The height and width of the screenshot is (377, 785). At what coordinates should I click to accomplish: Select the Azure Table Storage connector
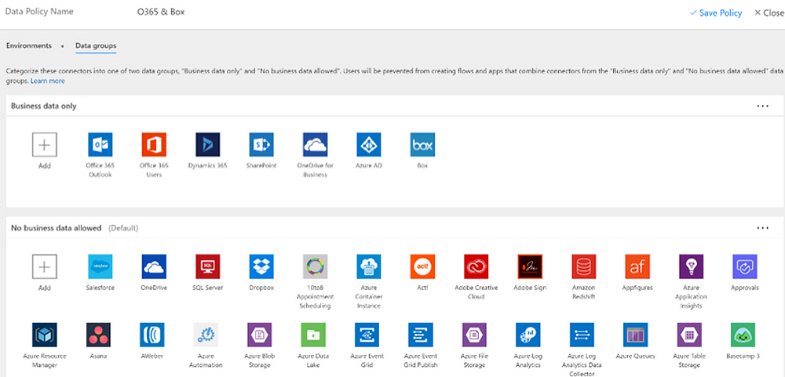689,335
